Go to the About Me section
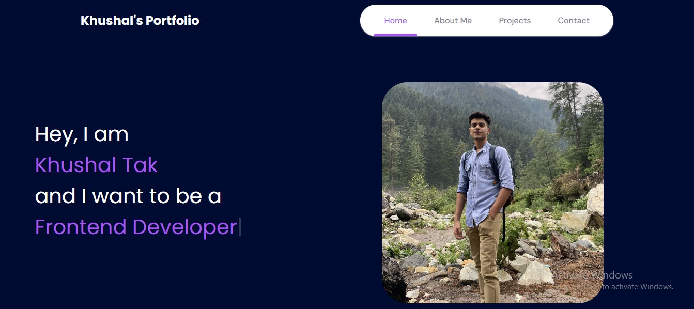694x309 pixels. [x=453, y=21]
